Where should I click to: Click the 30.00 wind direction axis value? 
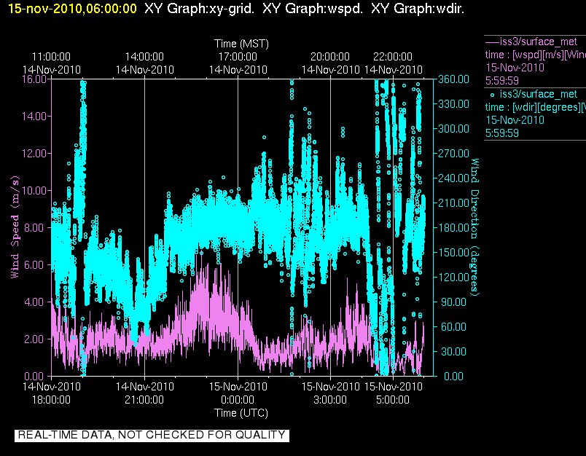(453, 351)
